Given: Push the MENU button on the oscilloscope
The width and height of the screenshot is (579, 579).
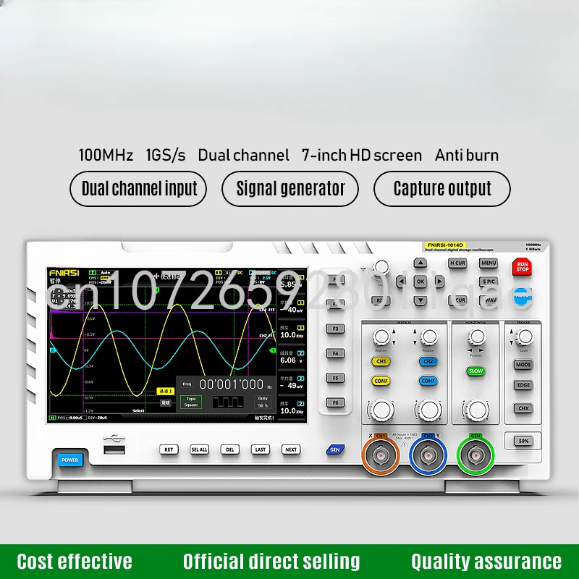Looking at the screenshot, I should tap(488, 263).
